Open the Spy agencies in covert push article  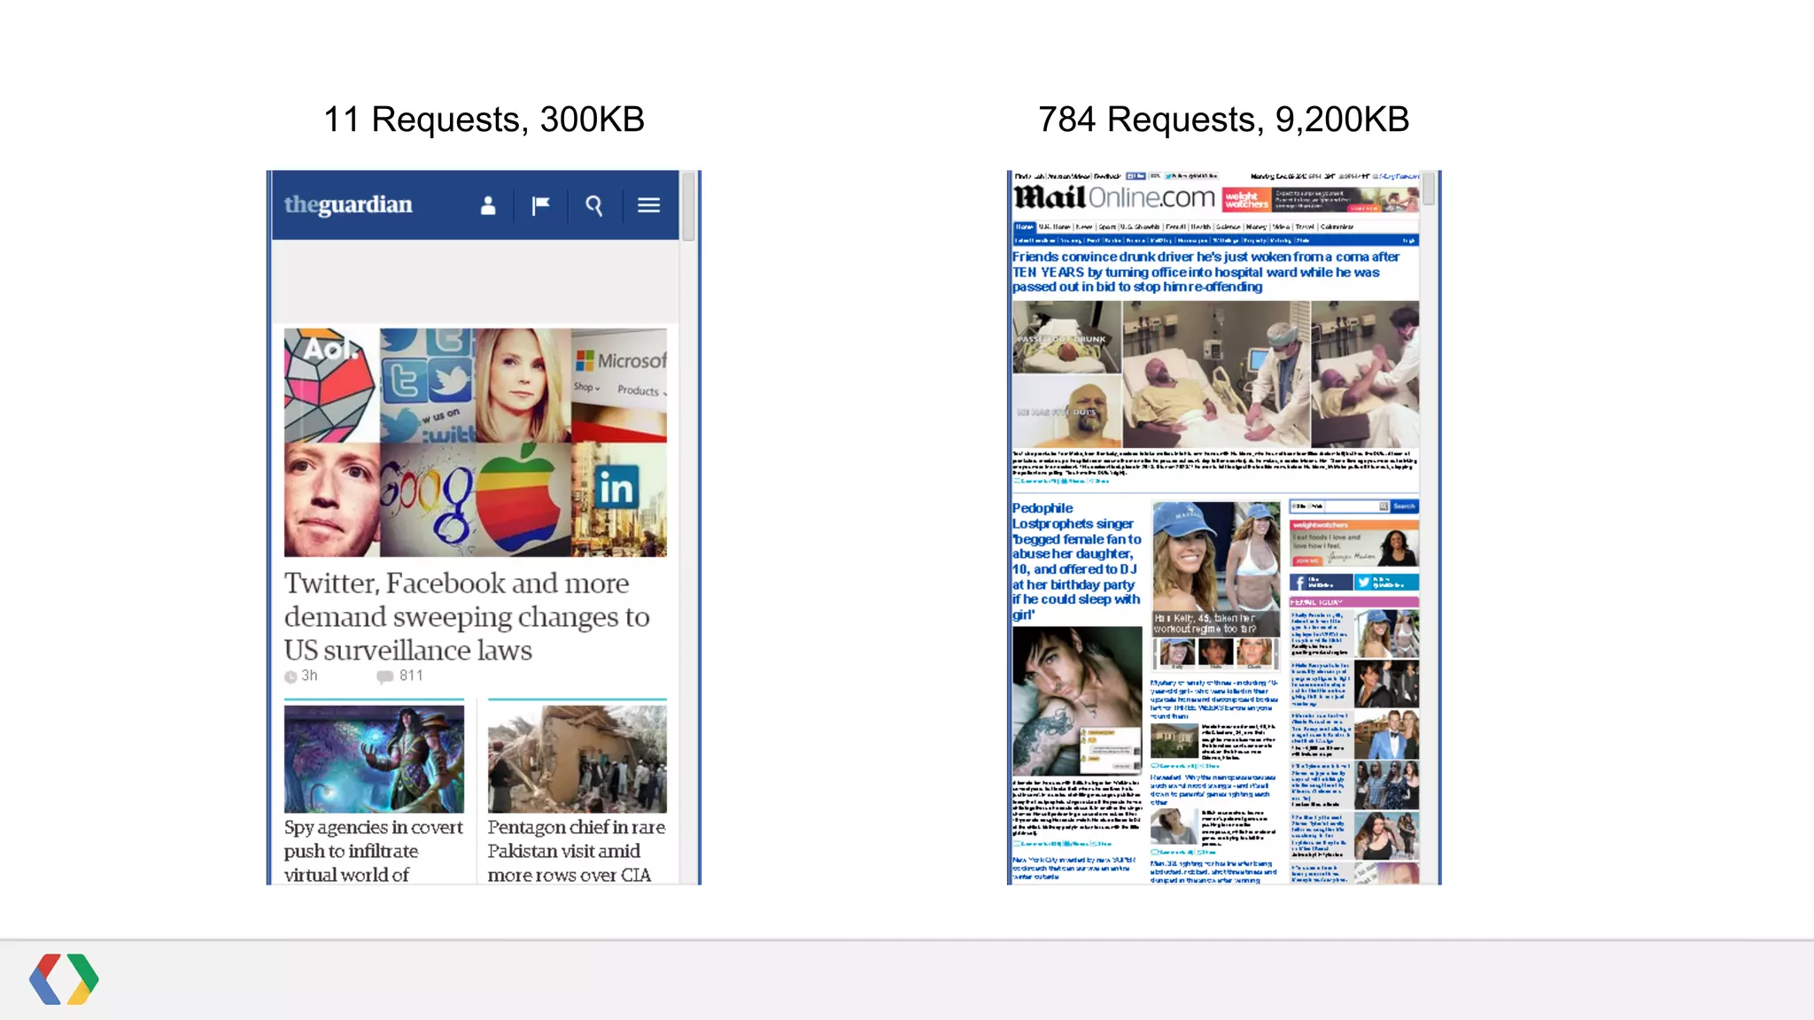[374, 850]
